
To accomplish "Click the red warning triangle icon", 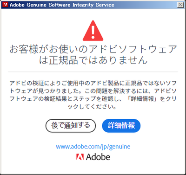I will pyautogui.click(x=93, y=31).
